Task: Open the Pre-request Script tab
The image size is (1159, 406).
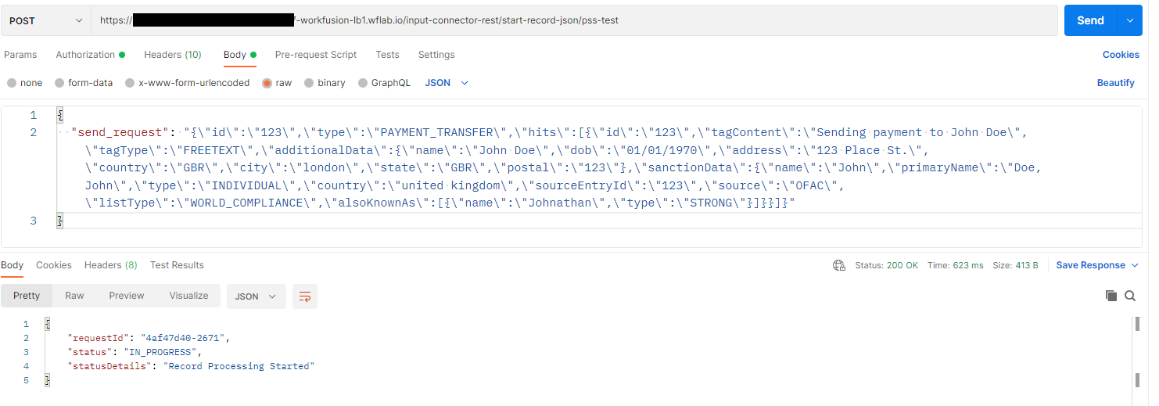Action: 316,55
